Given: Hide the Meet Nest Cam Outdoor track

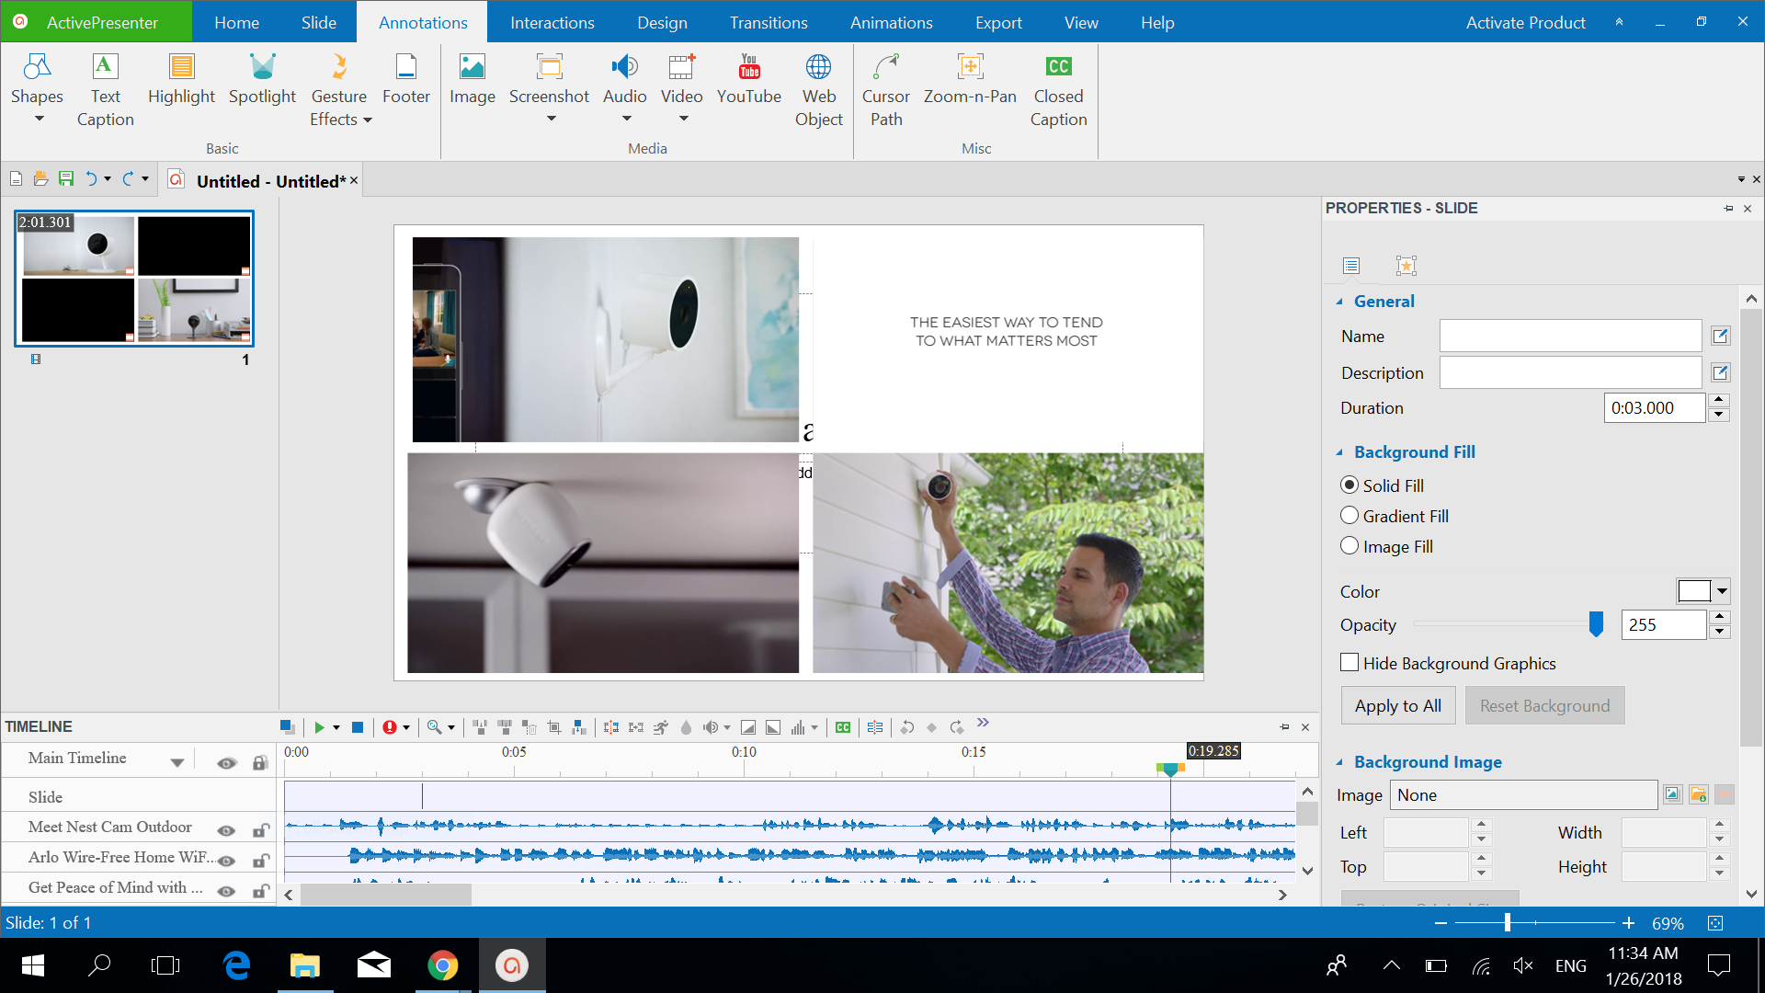Looking at the screenshot, I should click(226, 829).
